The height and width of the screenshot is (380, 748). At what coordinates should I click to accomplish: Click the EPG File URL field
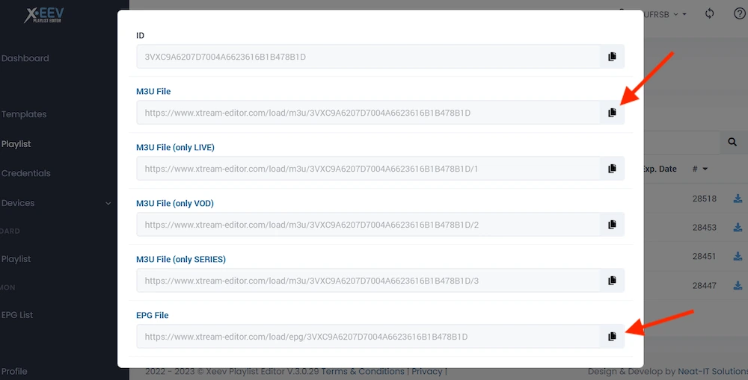click(x=368, y=337)
